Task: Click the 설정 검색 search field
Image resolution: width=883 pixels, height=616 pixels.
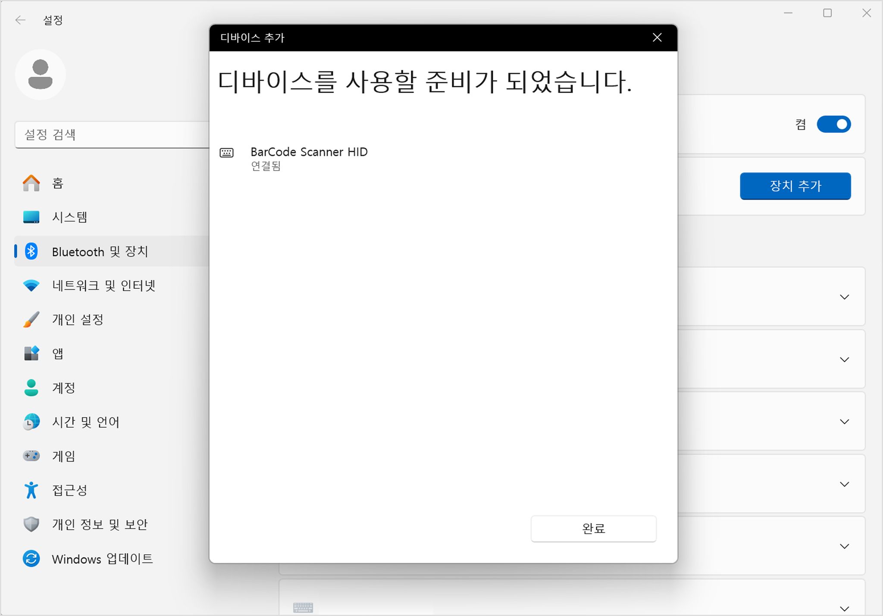Action: click(112, 134)
